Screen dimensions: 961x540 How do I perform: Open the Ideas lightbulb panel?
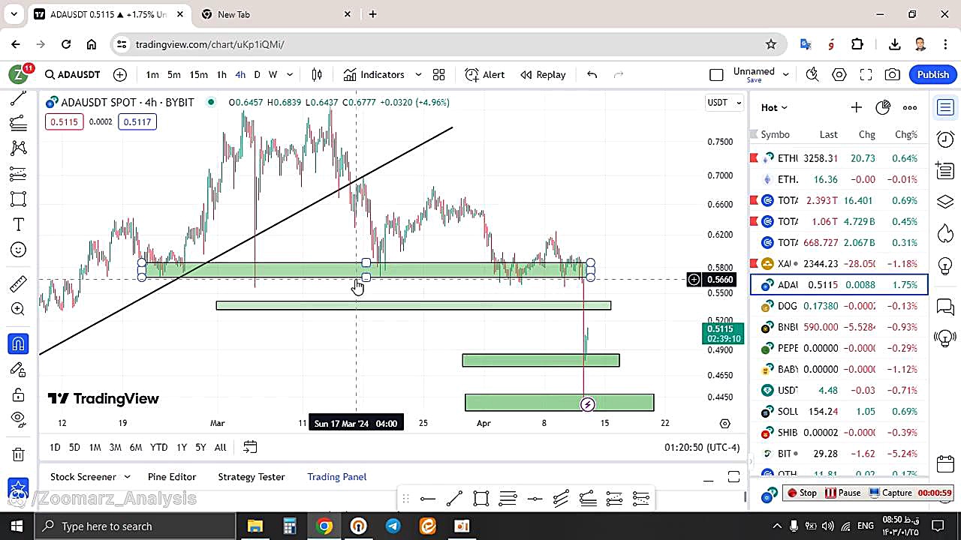tap(945, 265)
